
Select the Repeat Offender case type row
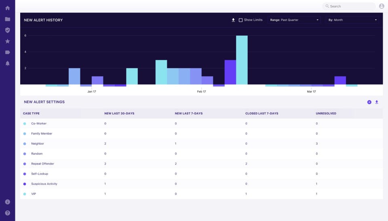pos(42,164)
